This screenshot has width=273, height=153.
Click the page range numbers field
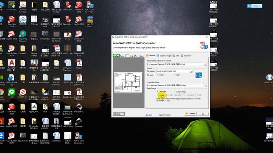pos(184,95)
